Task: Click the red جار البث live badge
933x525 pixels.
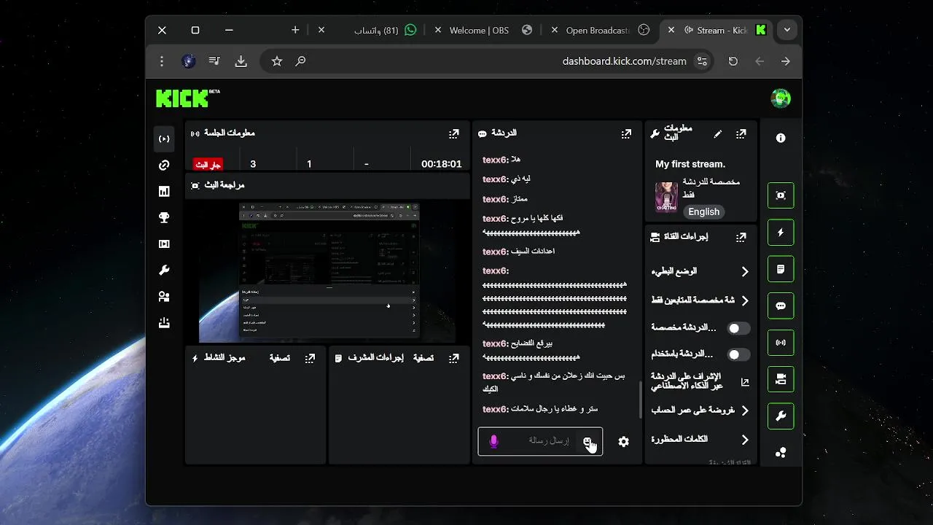Action: [208, 165]
